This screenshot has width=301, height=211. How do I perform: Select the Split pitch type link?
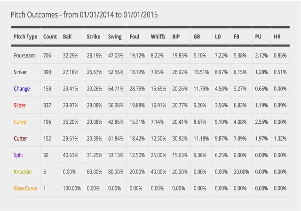point(19,155)
